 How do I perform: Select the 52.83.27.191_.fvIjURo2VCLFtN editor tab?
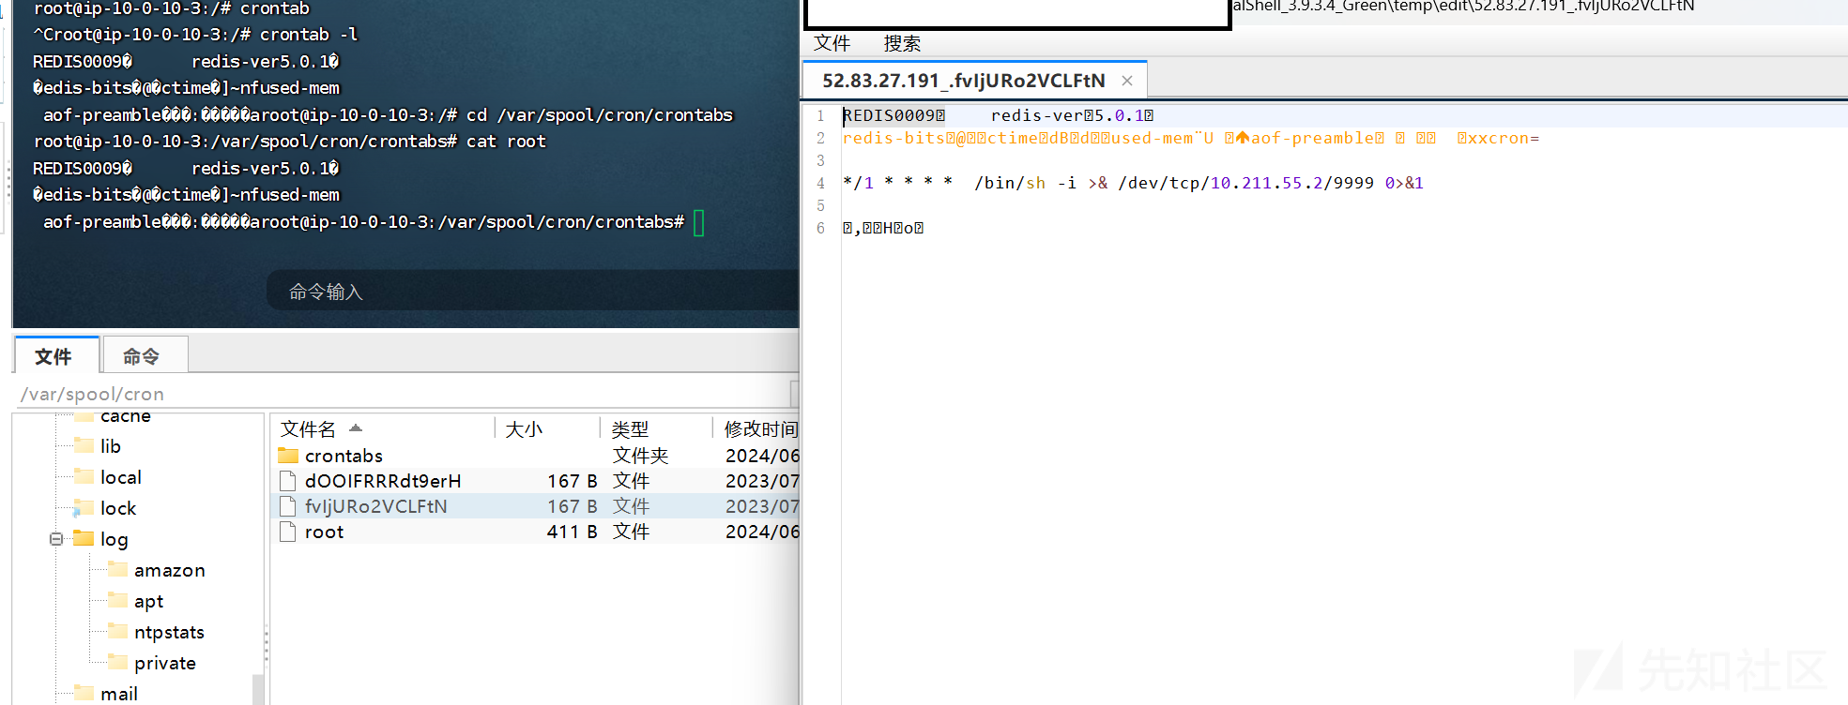pyautogui.click(x=964, y=81)
